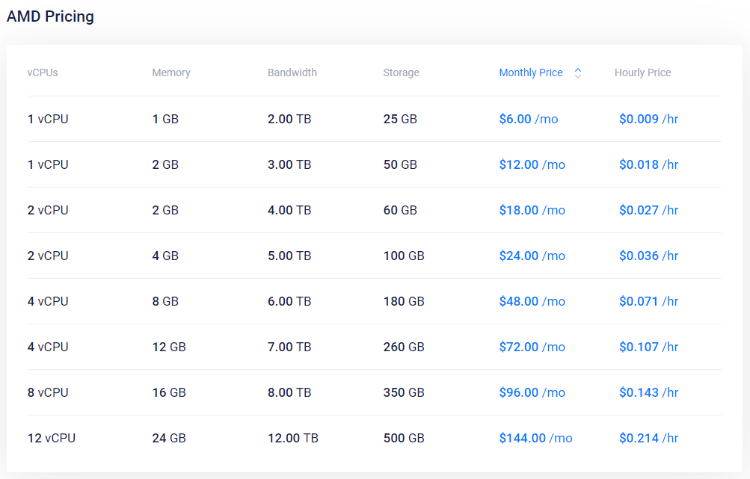The image size is (750, 479).
Task: Click the 260 GB storage cell
Action: pos(404,347)
